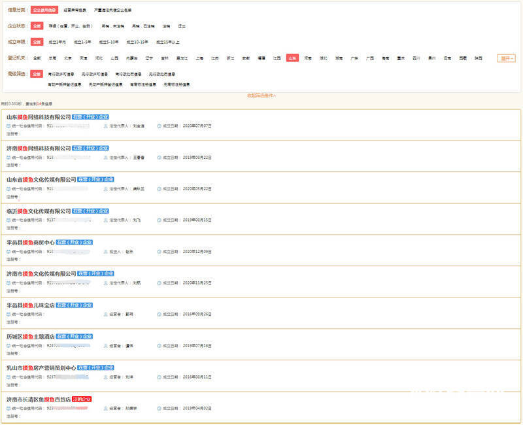Screen dimensions: 523x425
Task: Click credit code icon for 山东摸鱼网络科技有限公司
Action: [8, 126]
